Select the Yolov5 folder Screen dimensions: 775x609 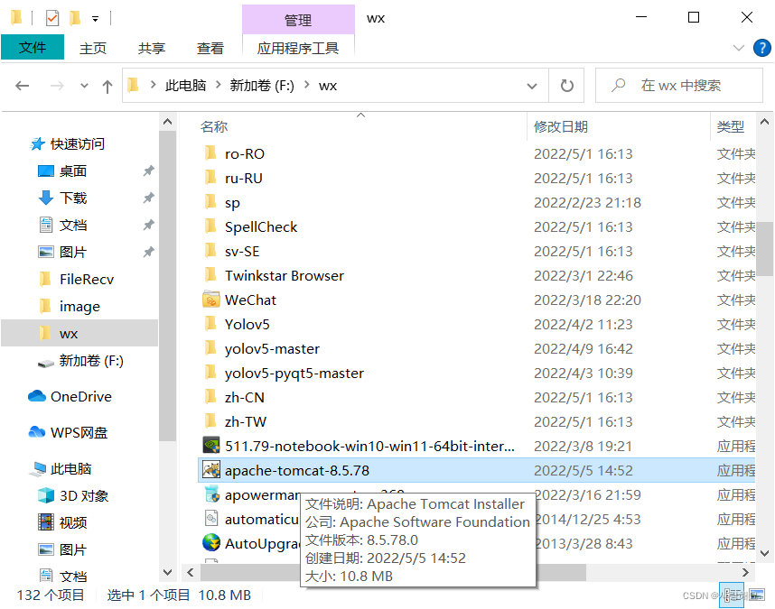[247, 324]
